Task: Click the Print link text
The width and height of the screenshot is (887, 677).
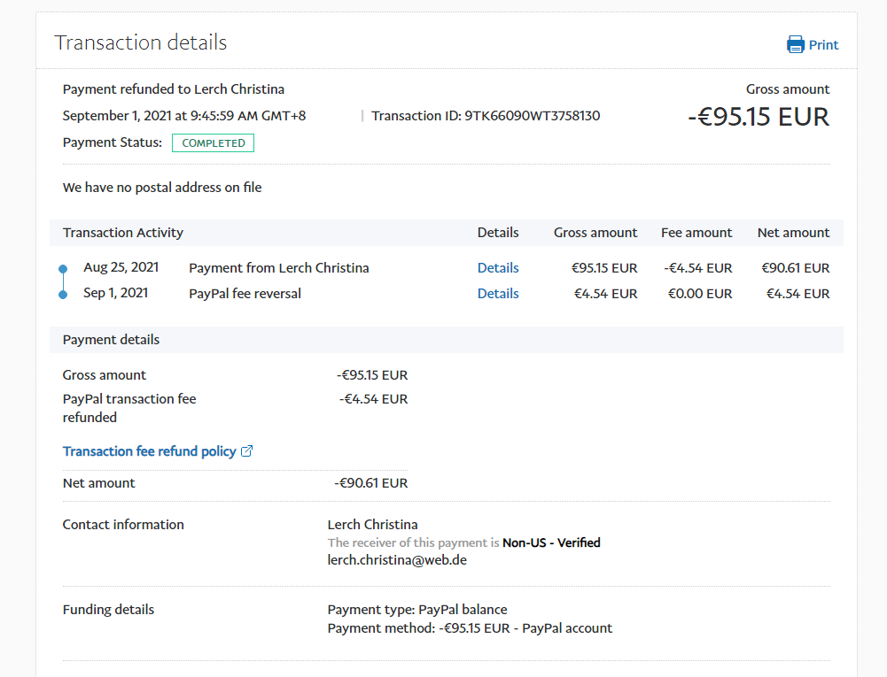Action: click(x=823, y=45)
